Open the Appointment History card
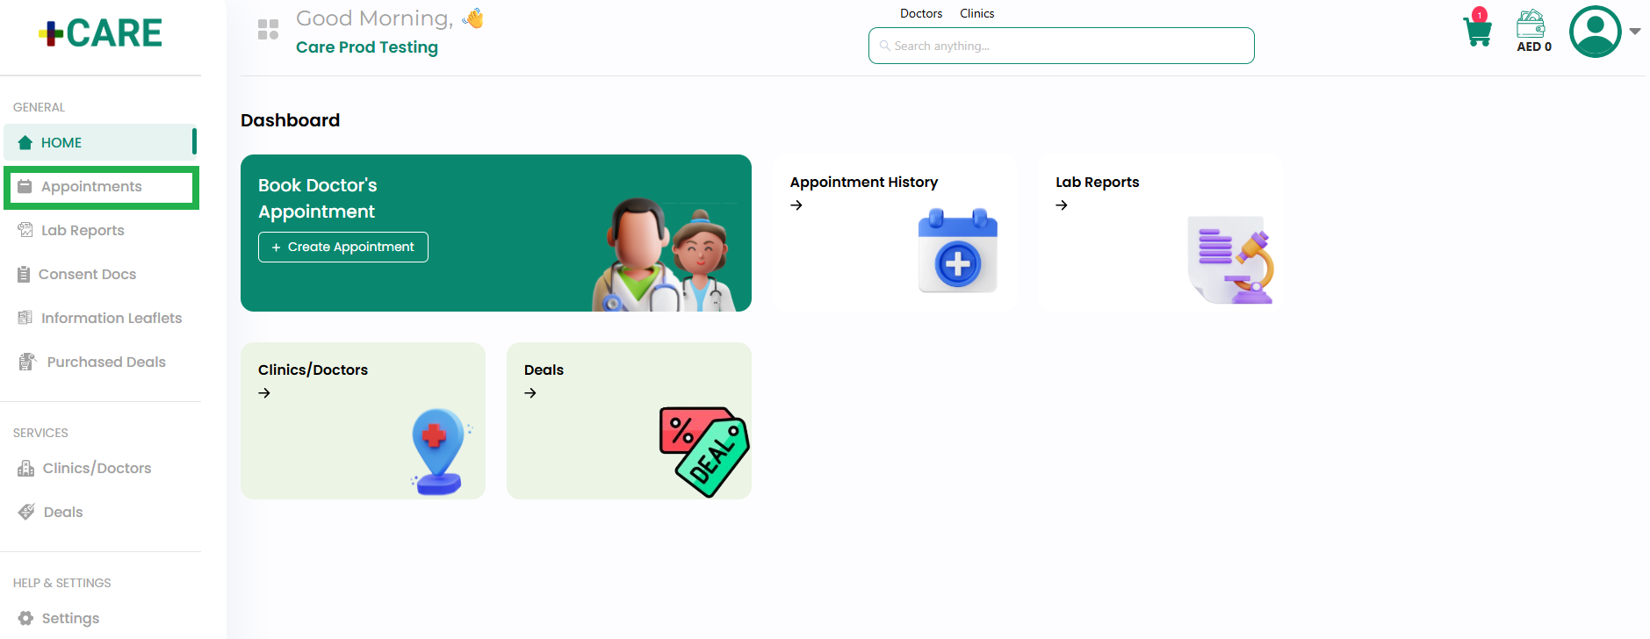Viewport: 1650px width, 639px height. [x=894, y=233]
